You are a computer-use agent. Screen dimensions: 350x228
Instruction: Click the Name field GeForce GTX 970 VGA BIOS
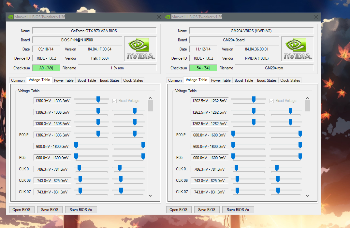click(95, 31)
